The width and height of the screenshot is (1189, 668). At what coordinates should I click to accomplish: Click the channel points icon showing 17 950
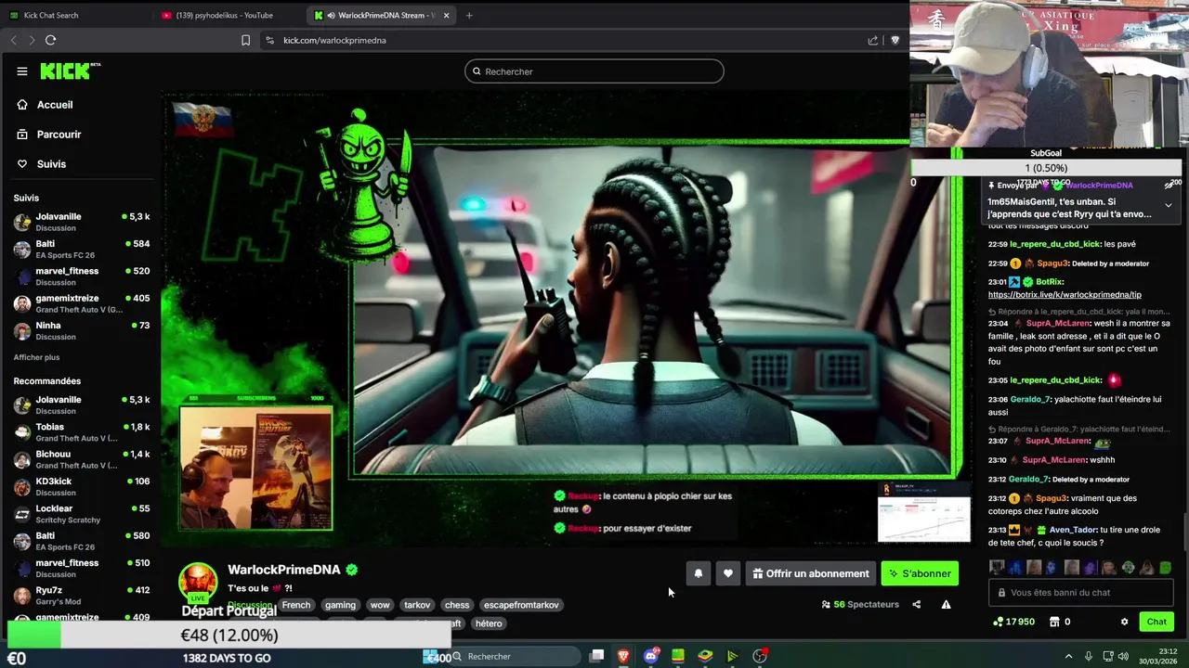[999, 622]
